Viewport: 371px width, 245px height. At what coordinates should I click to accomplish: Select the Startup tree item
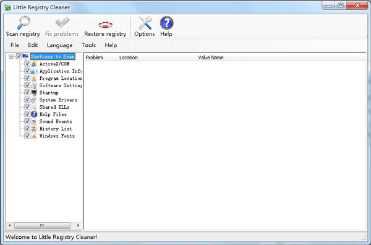click(x=49, y=93)
